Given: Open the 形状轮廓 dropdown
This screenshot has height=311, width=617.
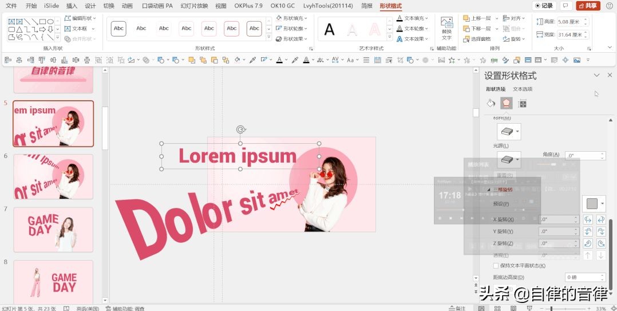Looking at the screenshot, I should [x=291, y=28].
